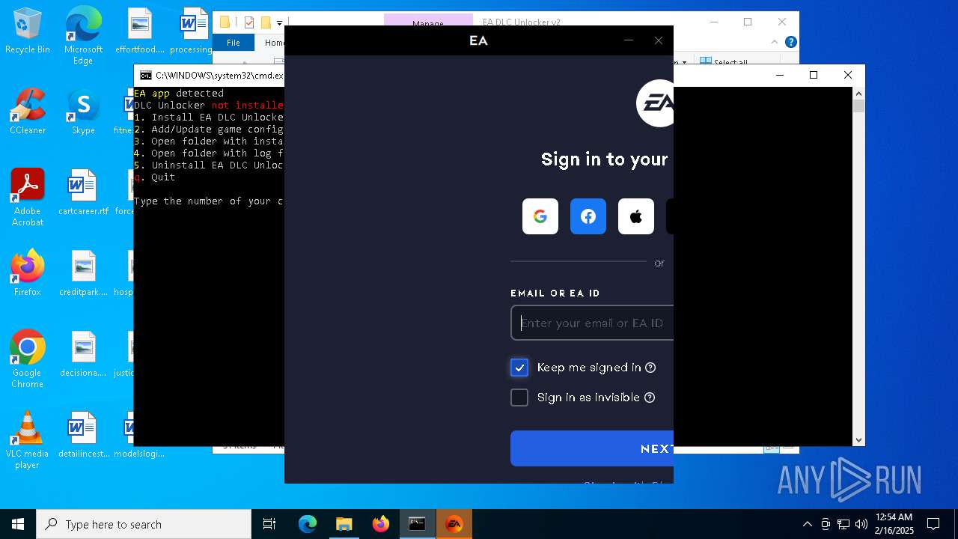Viewport: 958px width, 539px height.
Task: Select creditpark image file on desktop
Action: 83,273
